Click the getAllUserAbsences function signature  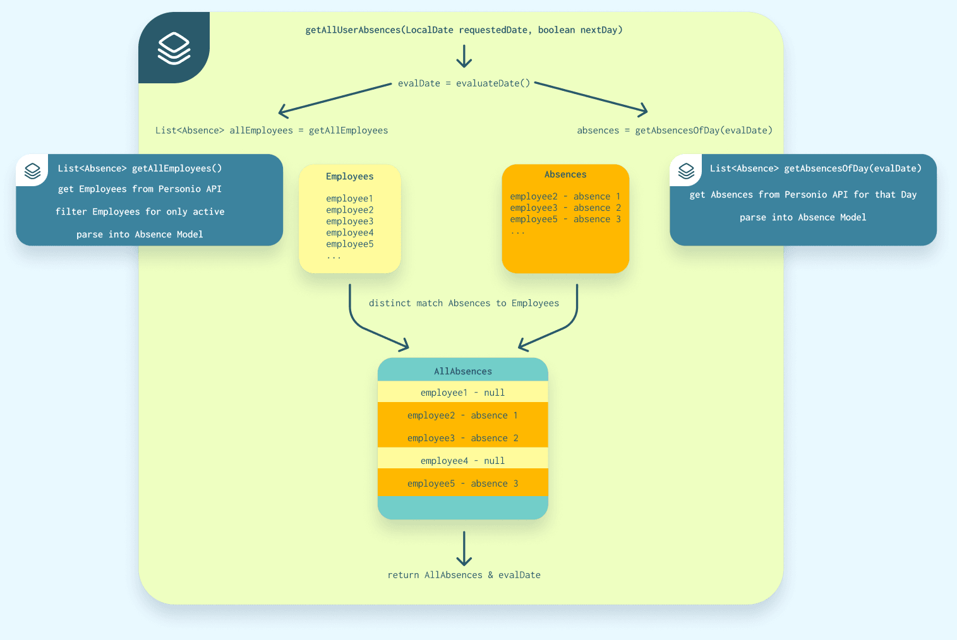[464, 30]
